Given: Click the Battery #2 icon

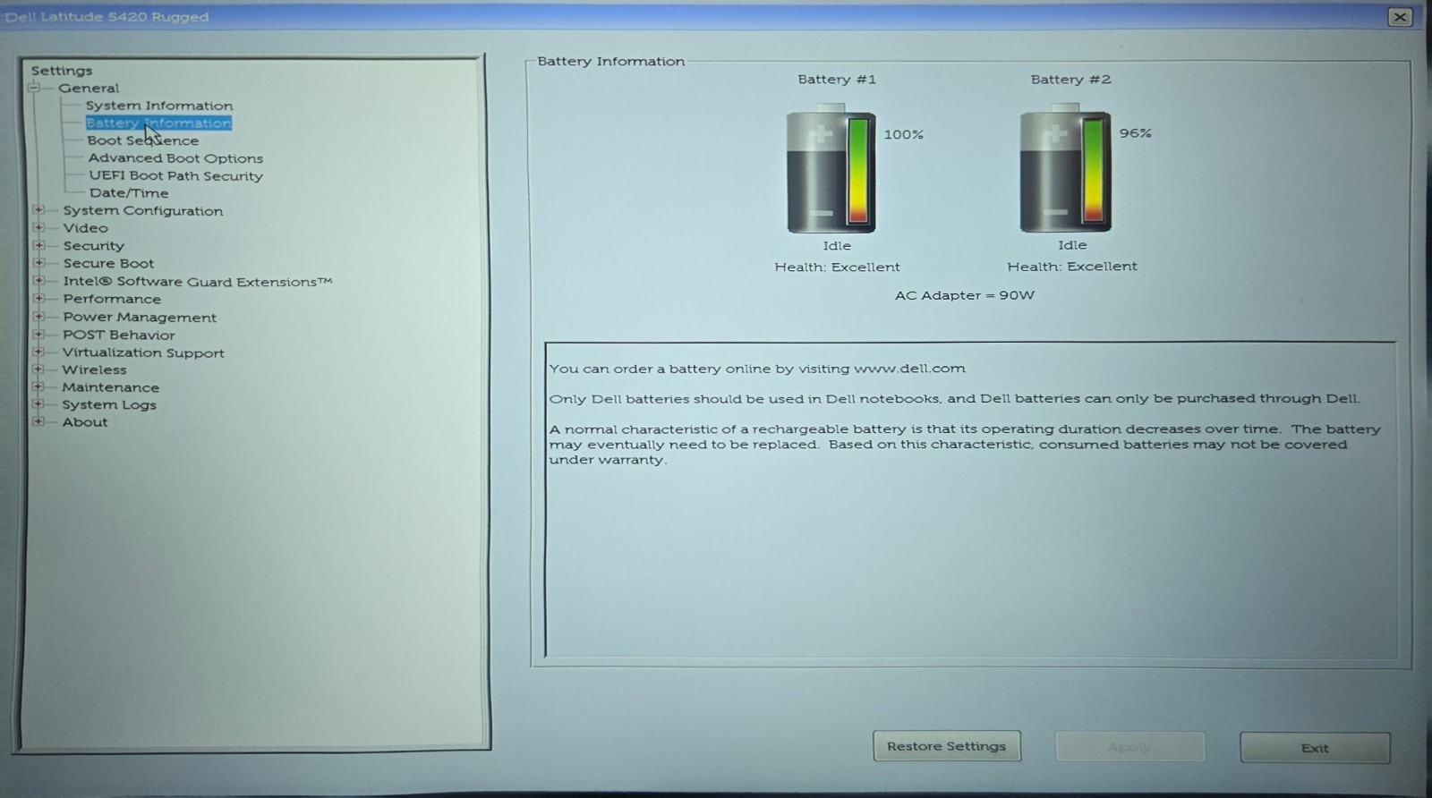Looking at the screenshot, I should click(x=1065, y=167).
